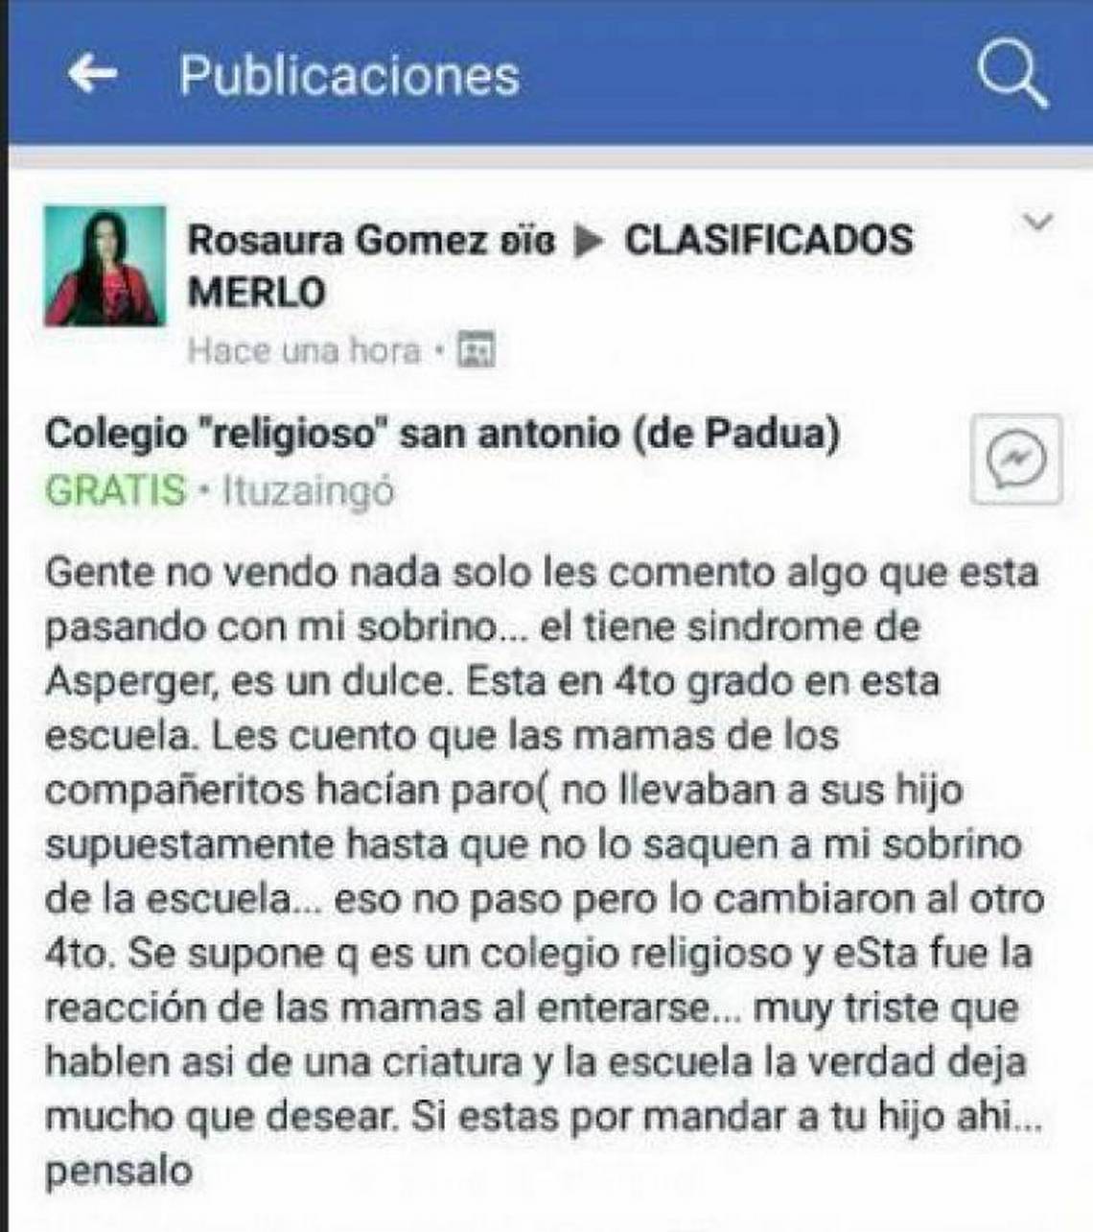This screenshot has width=1093, height=1232.
Task: Click the Ituzaingó location label
Action: point(308,491)
